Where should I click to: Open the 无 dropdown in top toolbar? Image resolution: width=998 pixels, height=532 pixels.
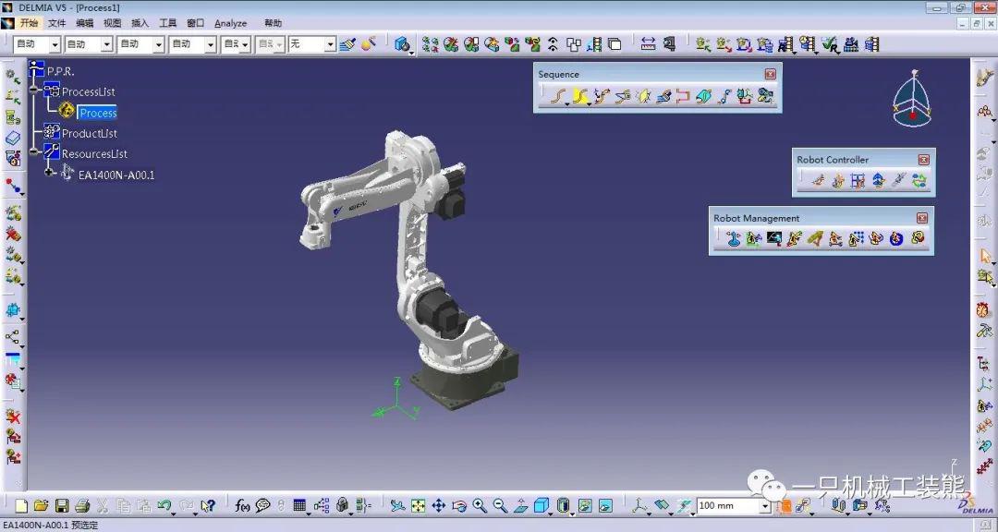click(330, 44)
